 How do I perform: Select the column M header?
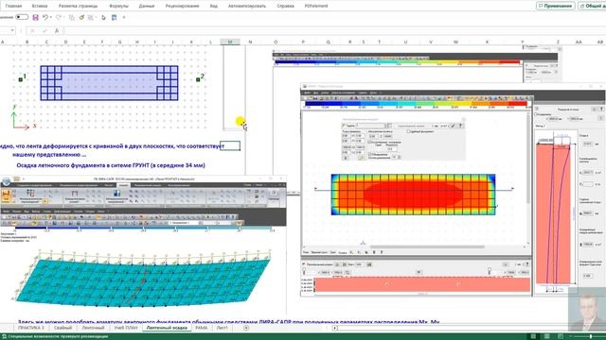click(x=230, y=42)
